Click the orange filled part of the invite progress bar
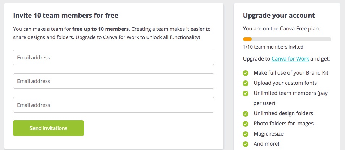 247,39
